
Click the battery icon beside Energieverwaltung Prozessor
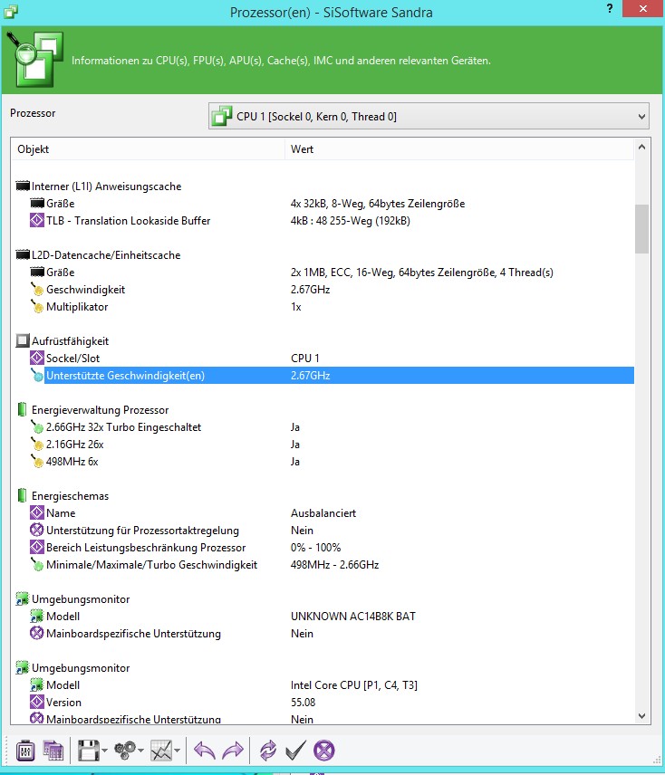click(x=22, y=409)
